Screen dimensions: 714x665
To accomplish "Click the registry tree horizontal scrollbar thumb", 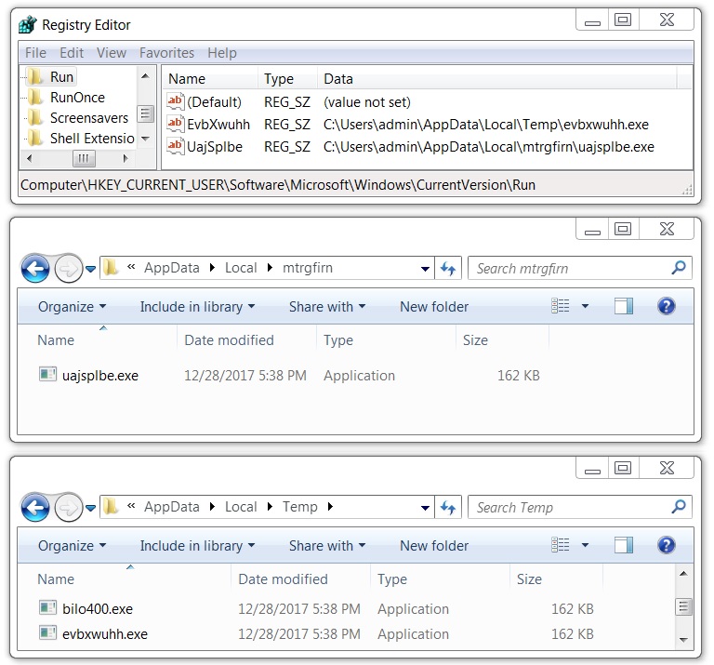I will (84, 158).
